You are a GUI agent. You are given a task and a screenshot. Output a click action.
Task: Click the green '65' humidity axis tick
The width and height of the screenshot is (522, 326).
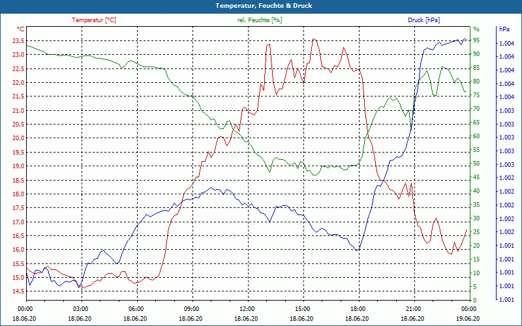click(476, 123)
